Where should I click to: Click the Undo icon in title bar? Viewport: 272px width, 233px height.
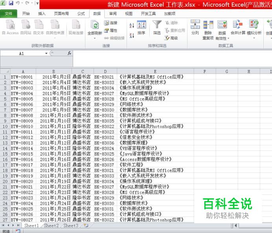click(x=18, y=3)
